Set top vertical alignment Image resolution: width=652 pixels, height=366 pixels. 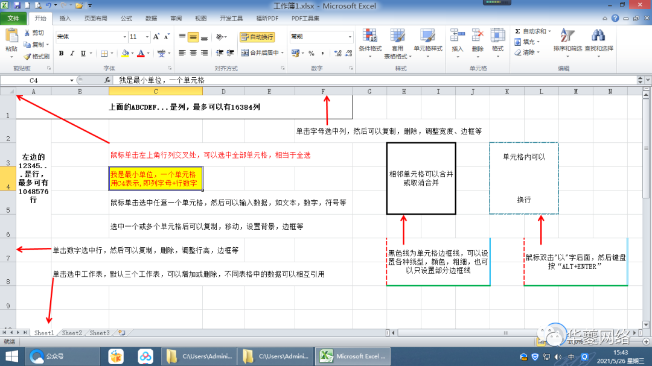[x=182, y=37]
